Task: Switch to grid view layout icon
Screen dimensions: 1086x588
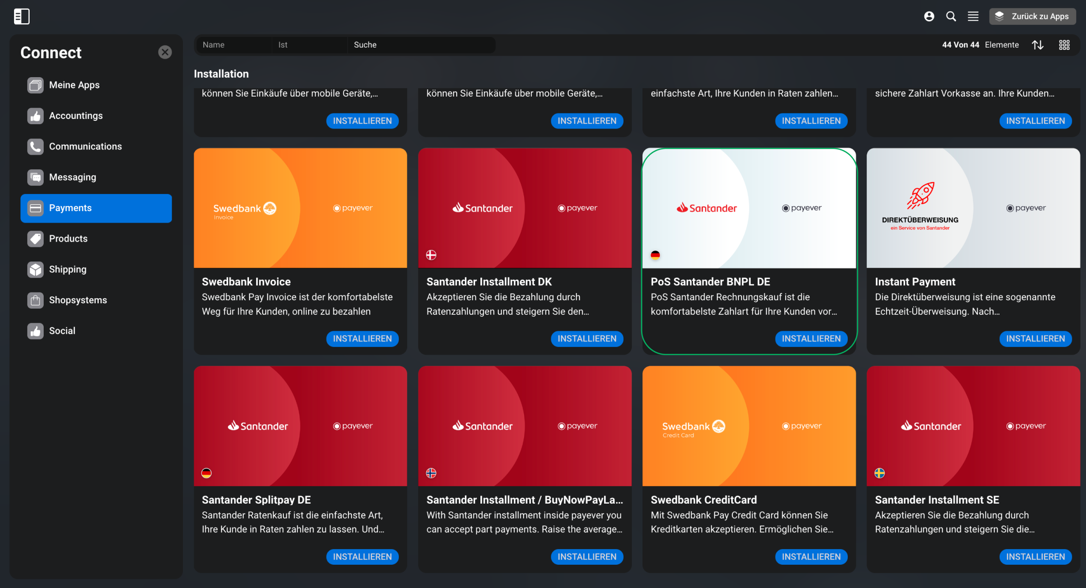Action: [1064, 45]
